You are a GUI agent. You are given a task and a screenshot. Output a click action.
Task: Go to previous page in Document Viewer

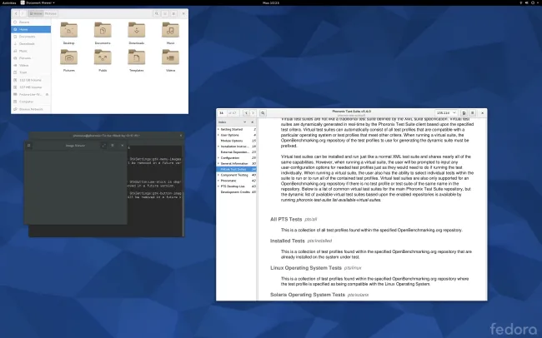(x=247, y=113)
